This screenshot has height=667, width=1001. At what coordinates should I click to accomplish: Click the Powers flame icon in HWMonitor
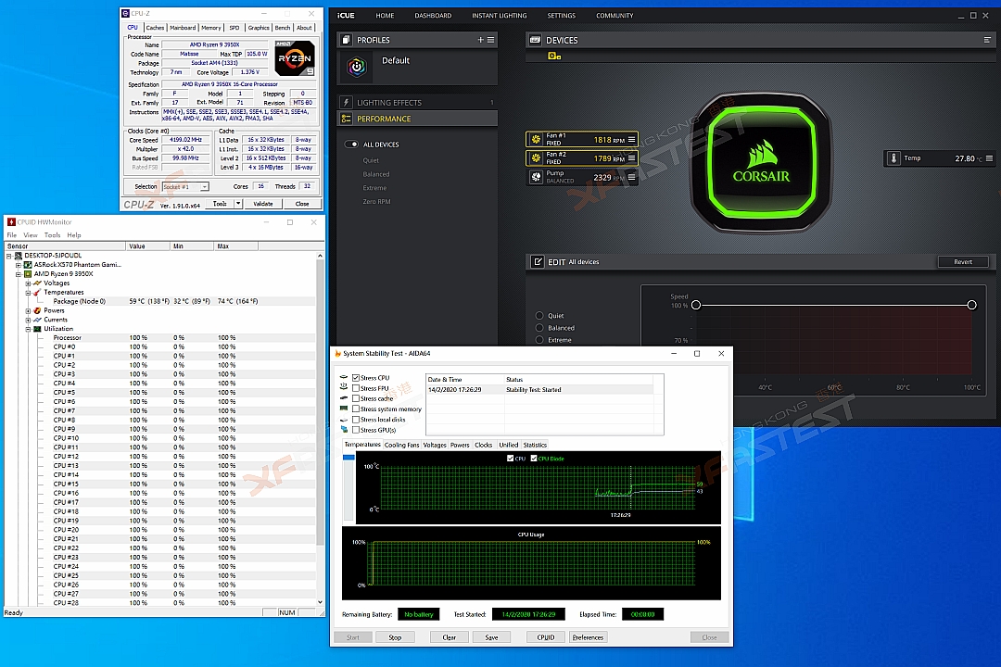[x=37, y=310]
